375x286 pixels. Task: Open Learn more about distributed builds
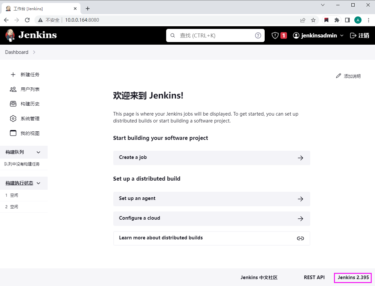212,238
